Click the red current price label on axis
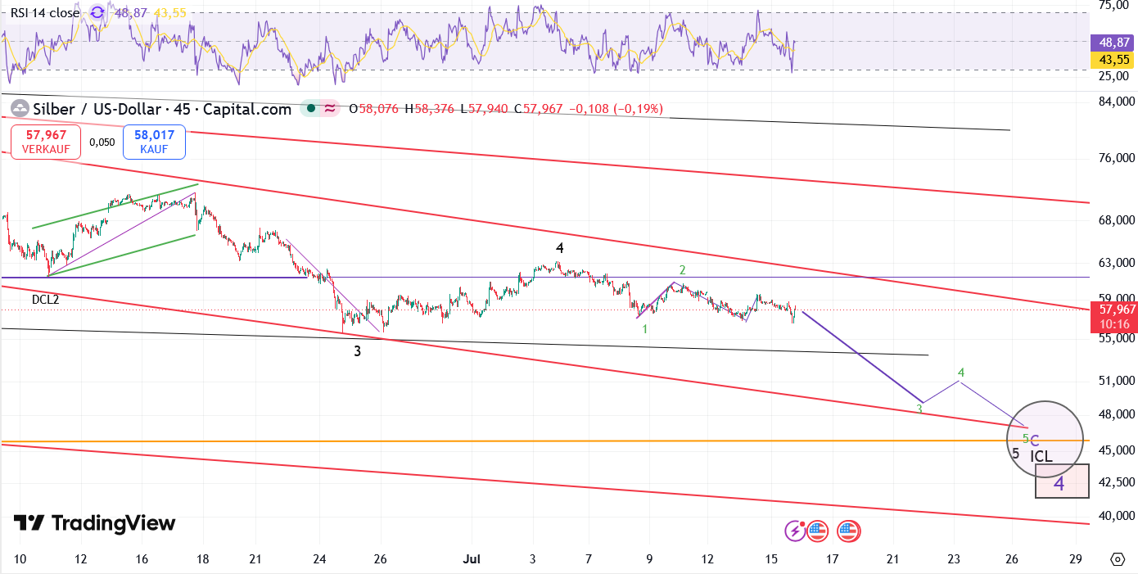This screenshot has height=574, width=1138. [x=1113, y=317]
